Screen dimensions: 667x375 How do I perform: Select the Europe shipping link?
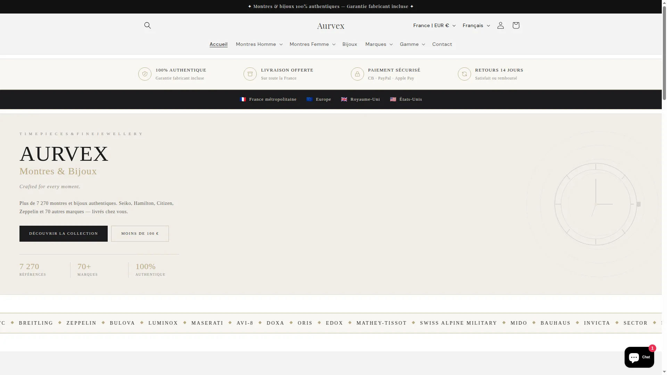[x=319, y=99]
